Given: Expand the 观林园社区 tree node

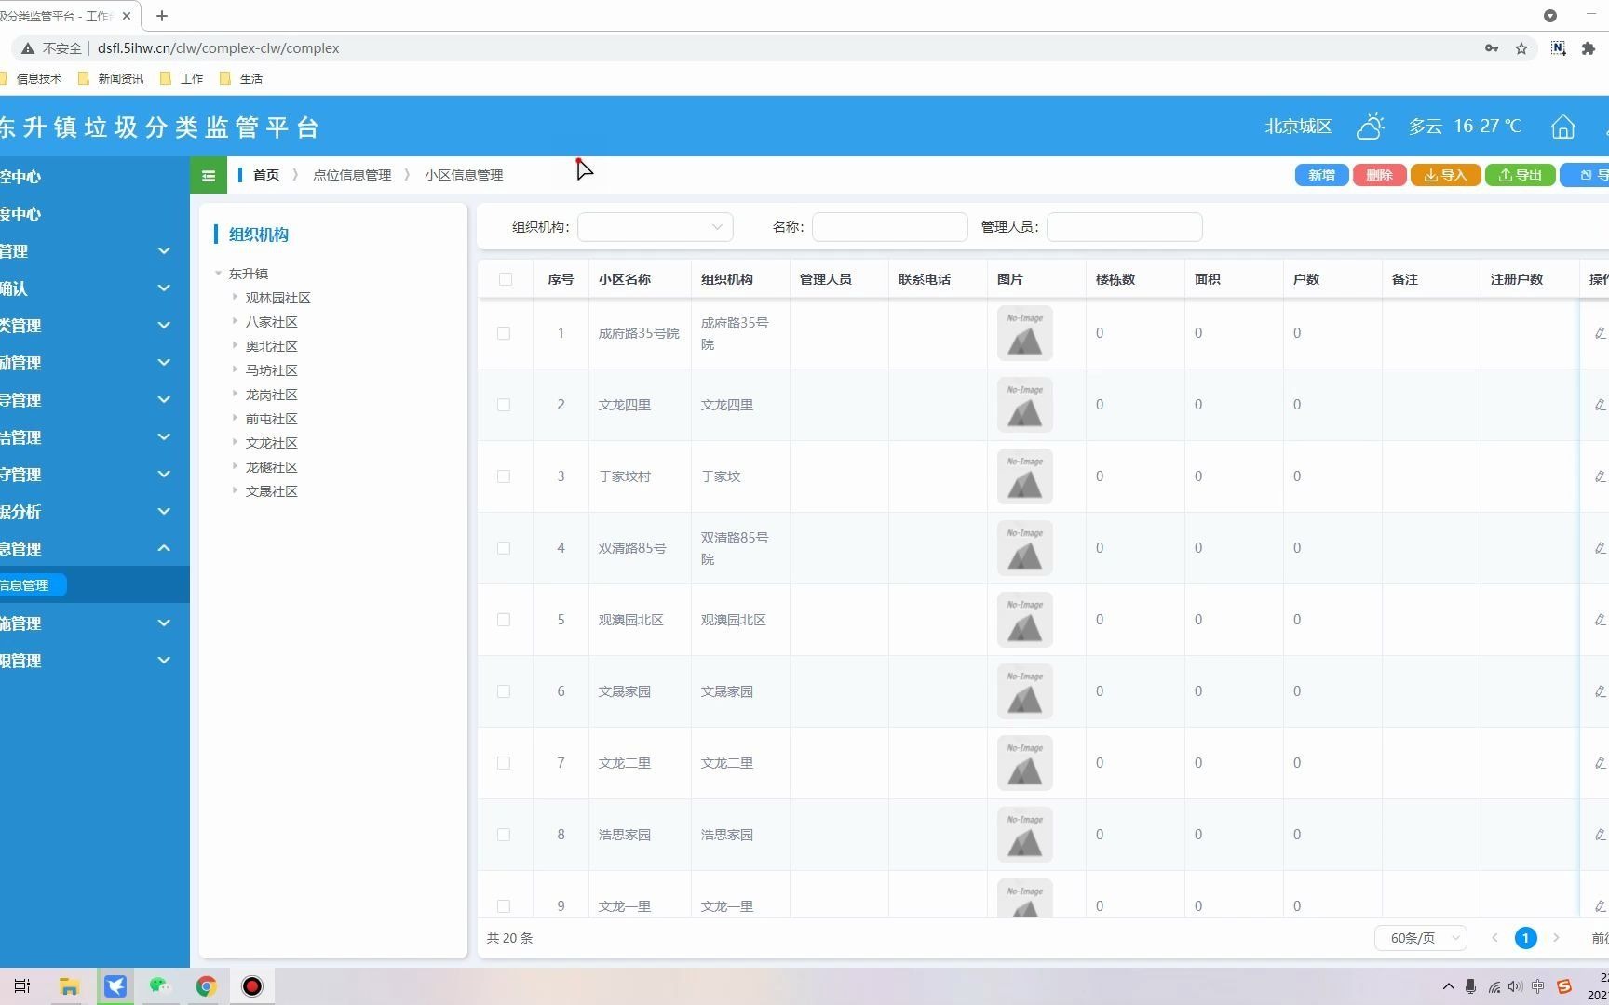Looking at the screenshot, I should click(235, 297).
